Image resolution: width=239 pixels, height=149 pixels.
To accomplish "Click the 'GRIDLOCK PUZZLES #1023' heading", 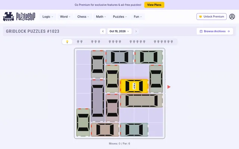I will [x=32, y=31].
